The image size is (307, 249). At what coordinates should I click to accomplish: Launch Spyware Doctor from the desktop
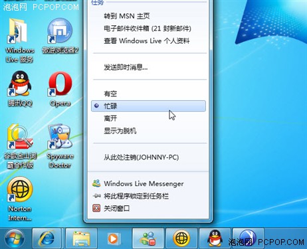click(x=60, y=146)
